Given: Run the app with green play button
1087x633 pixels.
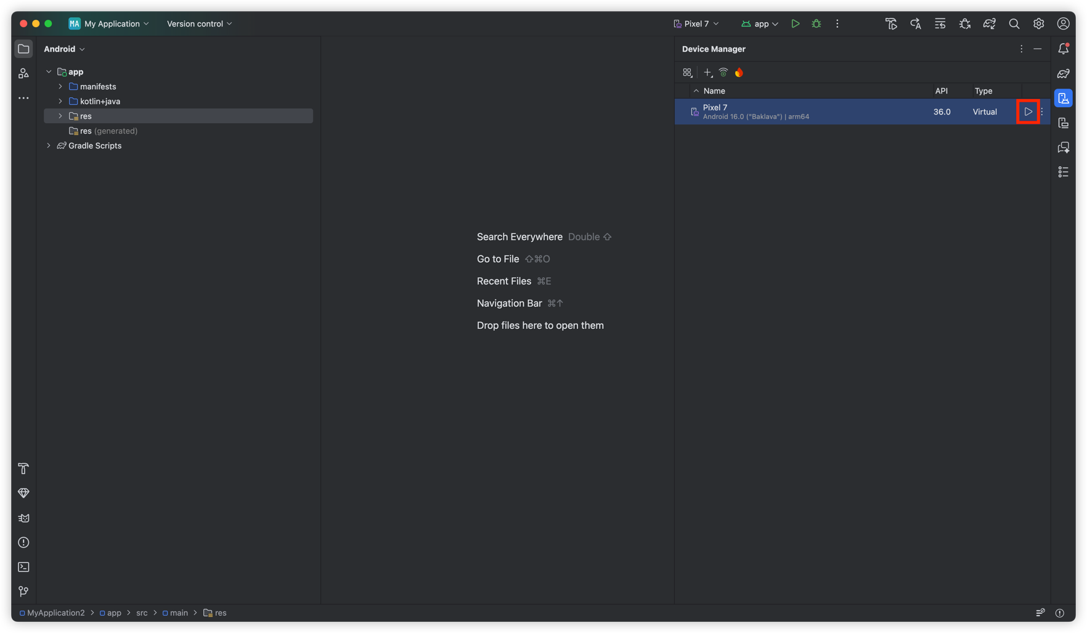Looking at the screenshot, I should 796,24.
